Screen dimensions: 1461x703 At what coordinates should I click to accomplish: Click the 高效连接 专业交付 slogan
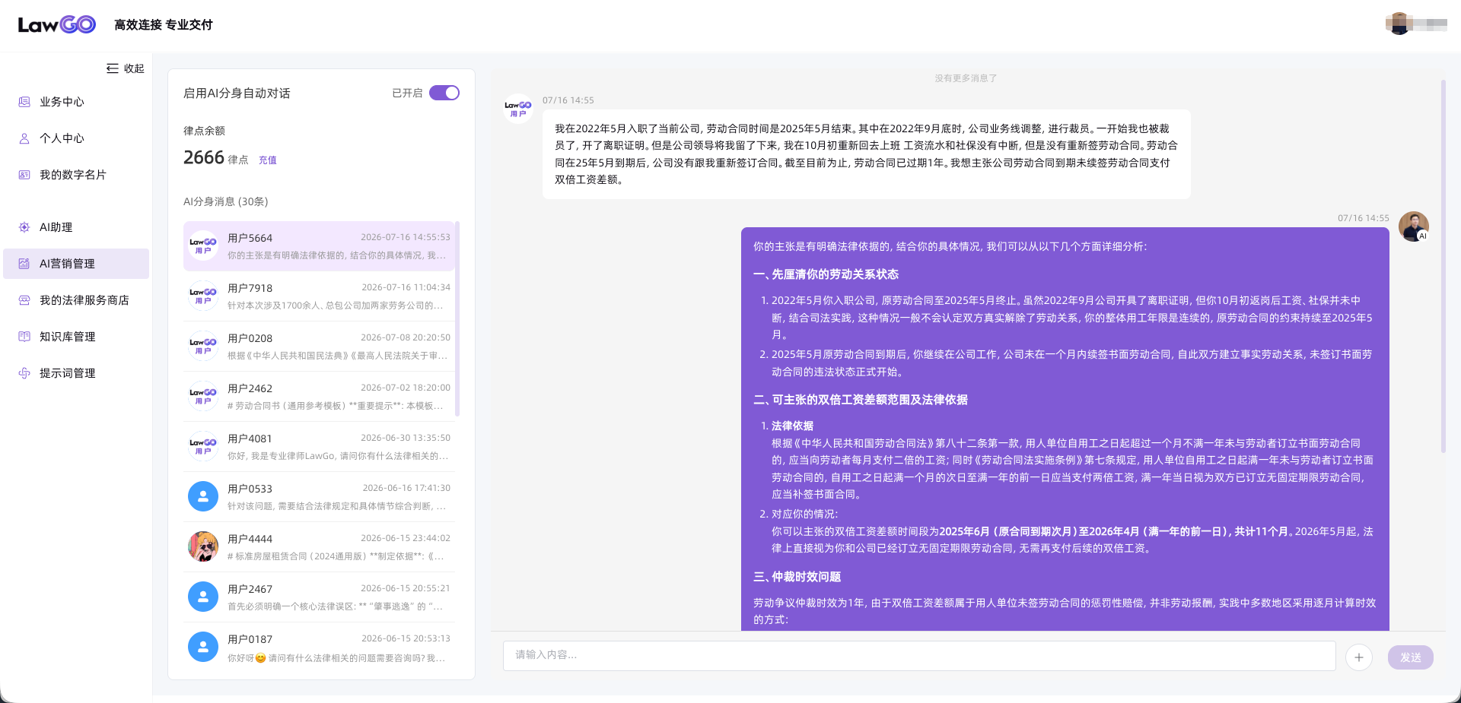click(164, 25)
